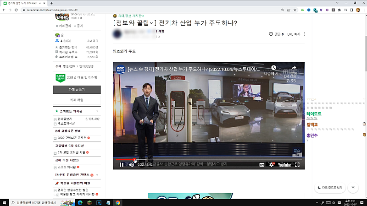Viewport: 367px width, 206px height.
Task: Click the browser back arrow
Action: coord(4,10)
